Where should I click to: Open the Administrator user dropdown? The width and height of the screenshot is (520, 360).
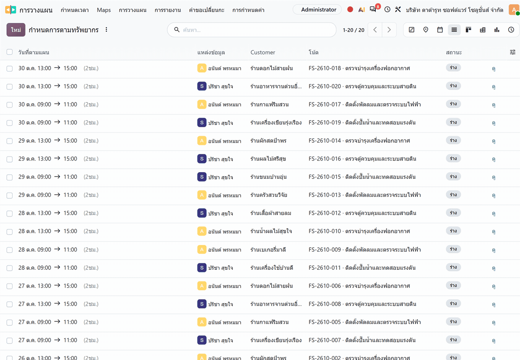(318, 10)
